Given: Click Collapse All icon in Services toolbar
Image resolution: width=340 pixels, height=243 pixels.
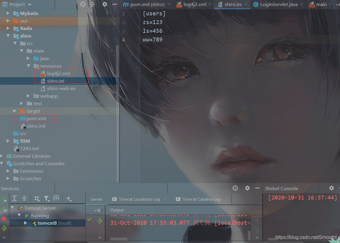Looking at the screenshot, I should point(24,198).
